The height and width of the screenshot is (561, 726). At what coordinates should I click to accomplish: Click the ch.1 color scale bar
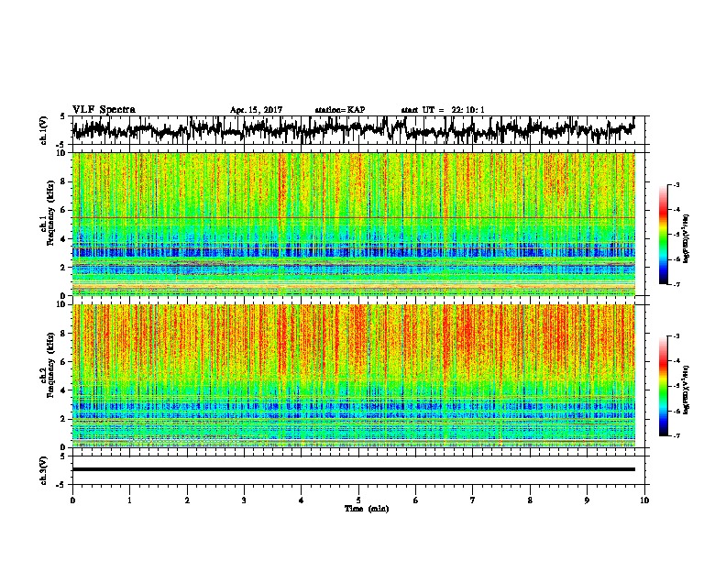coord(664,235)
